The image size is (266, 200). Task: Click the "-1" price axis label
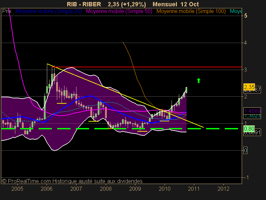tap(246, 178)
